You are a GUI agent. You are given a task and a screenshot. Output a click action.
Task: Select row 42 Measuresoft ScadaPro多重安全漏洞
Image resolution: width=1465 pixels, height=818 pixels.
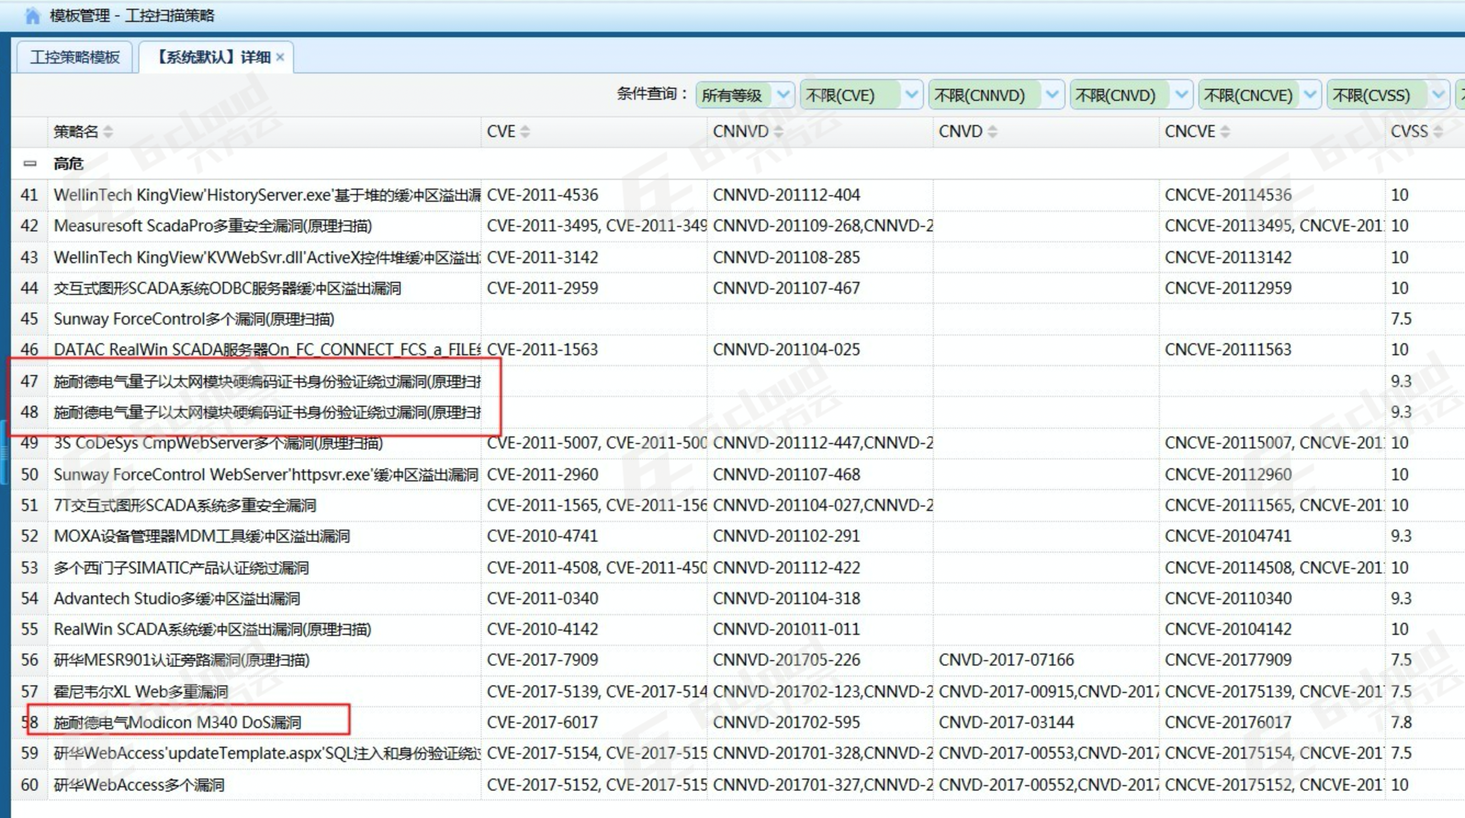pyautogui.click(x=737, y=226)
